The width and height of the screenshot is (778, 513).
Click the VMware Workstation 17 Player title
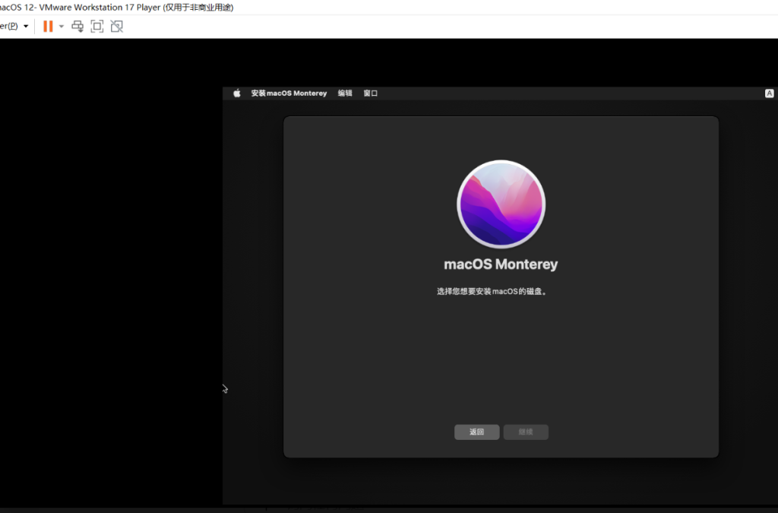(x=116, y=8)
